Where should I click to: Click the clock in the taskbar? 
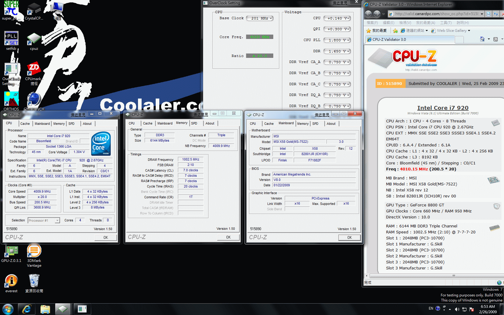[x=488, y=309]
